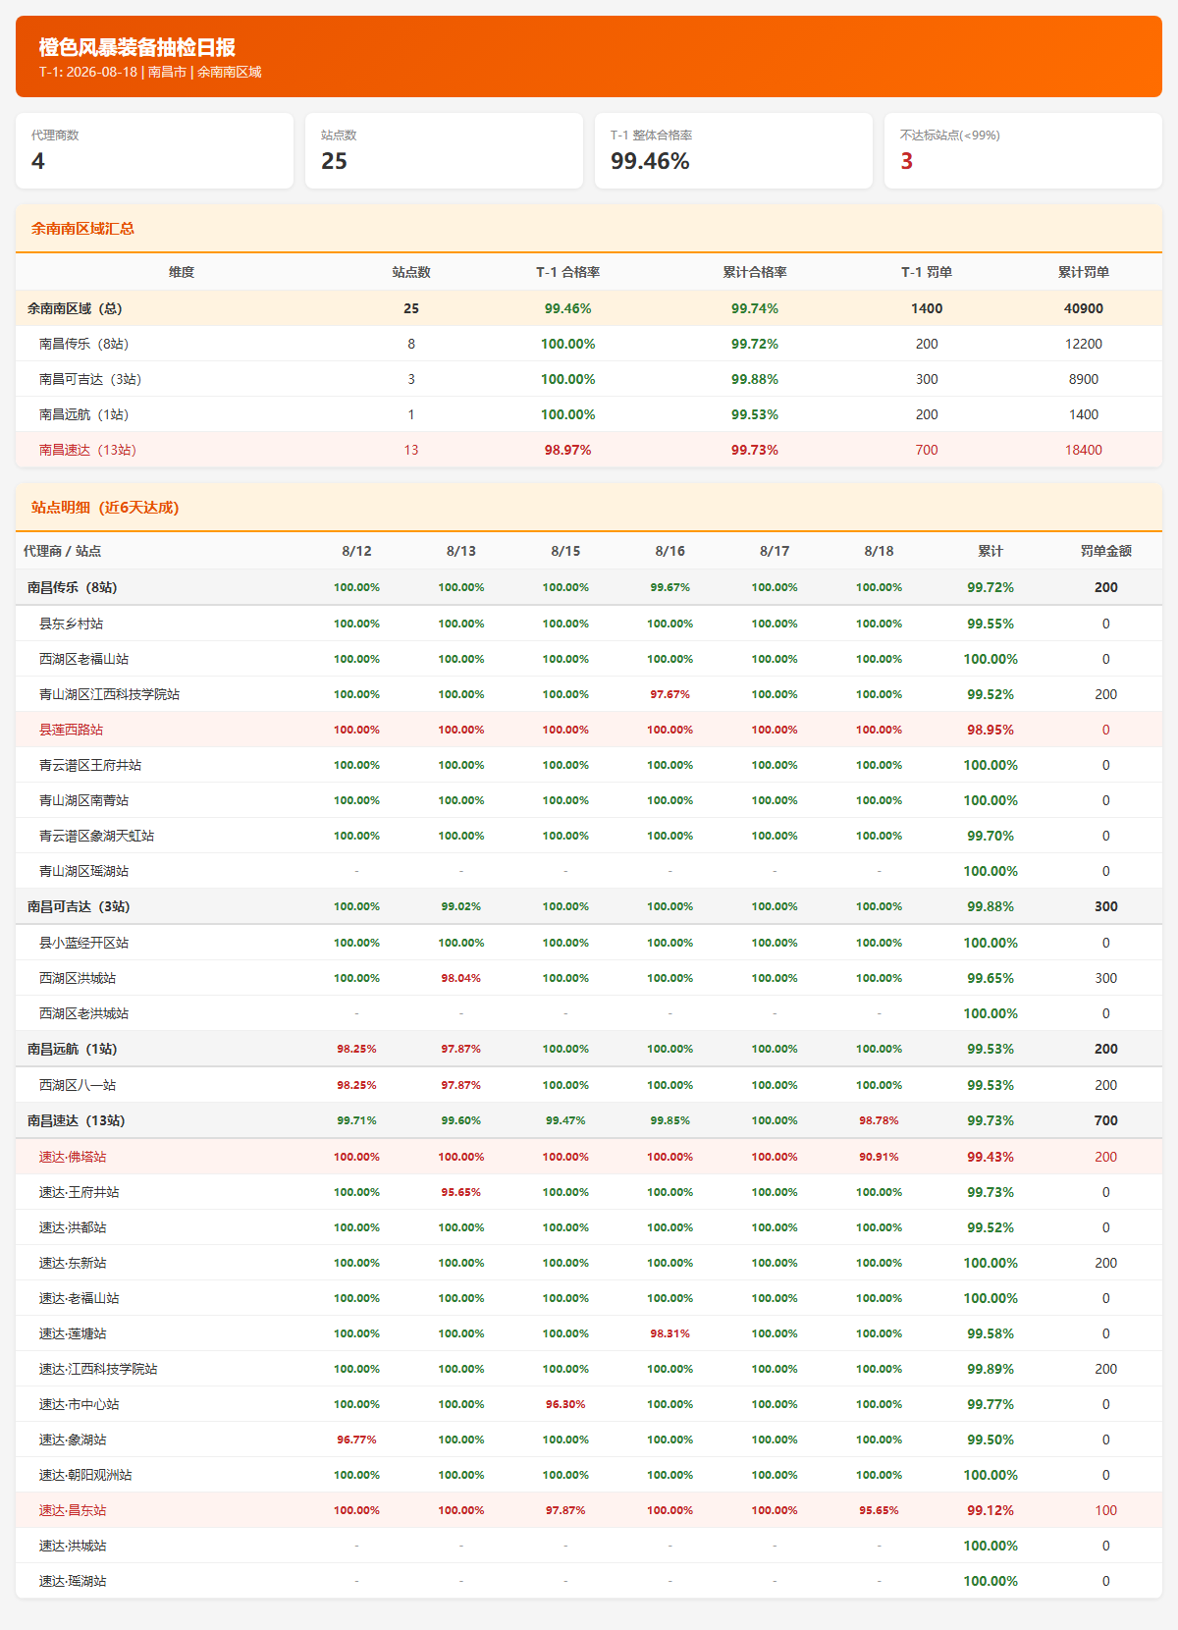Select the 县小蓝经开区站 row label
This screenshot has width=1178, height=1630.
coord(83,943)
